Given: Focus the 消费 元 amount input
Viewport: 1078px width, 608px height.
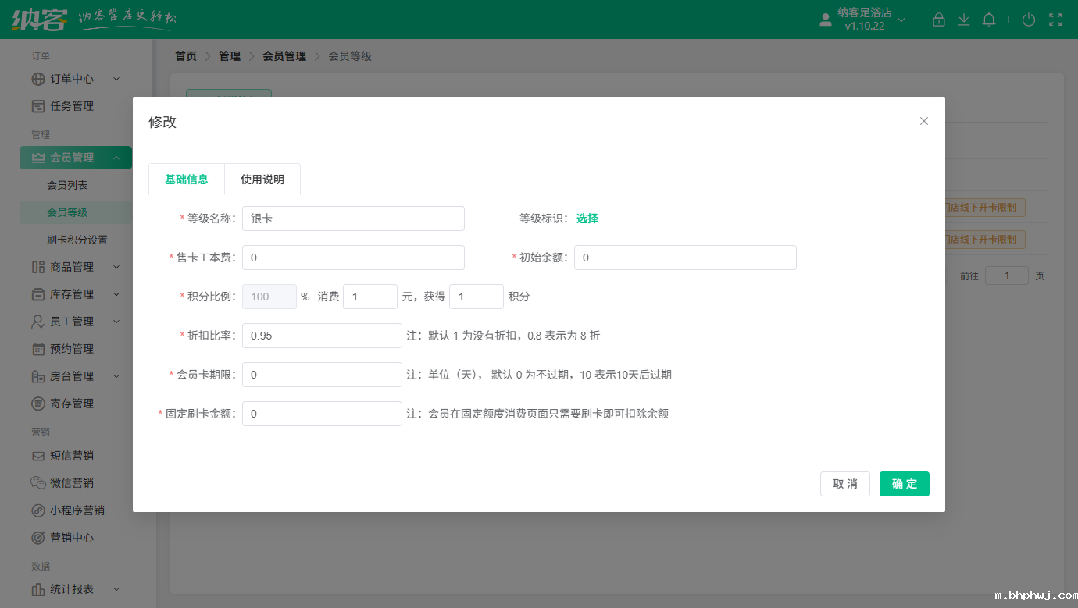Looking at the screenshot, I should (x=370, y=297).
